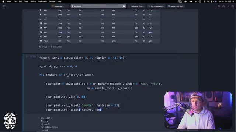Image resolution: width=236 pixels, height=132 pixels.
Task: Click the Siri icon
Action: [x=216, y=1]
